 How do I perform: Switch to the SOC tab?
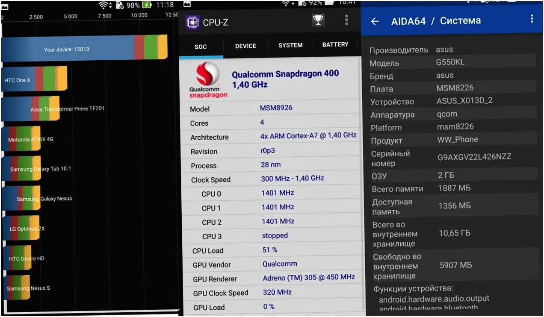201,47
